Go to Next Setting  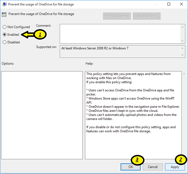click(147, 16)
